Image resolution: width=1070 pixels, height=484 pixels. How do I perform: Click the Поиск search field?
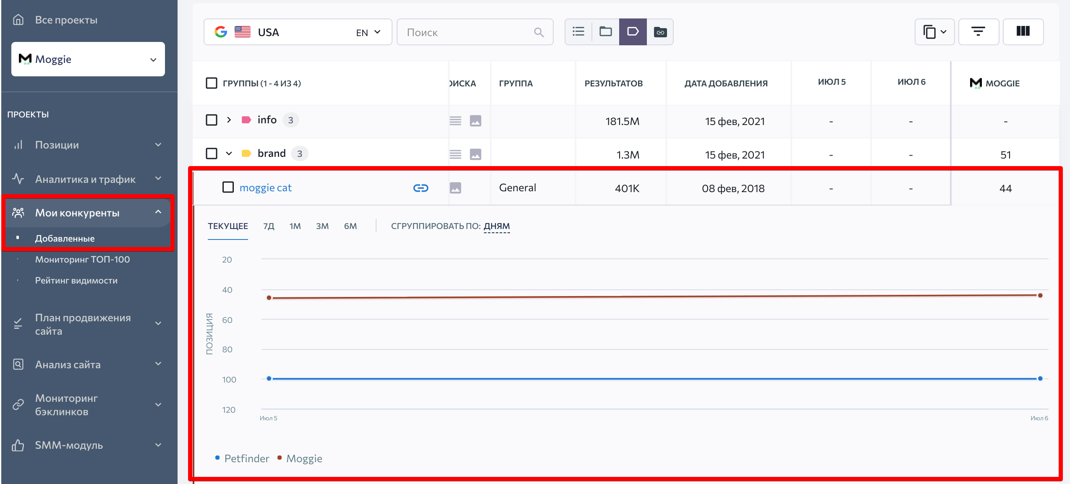[x=475, y=32]
